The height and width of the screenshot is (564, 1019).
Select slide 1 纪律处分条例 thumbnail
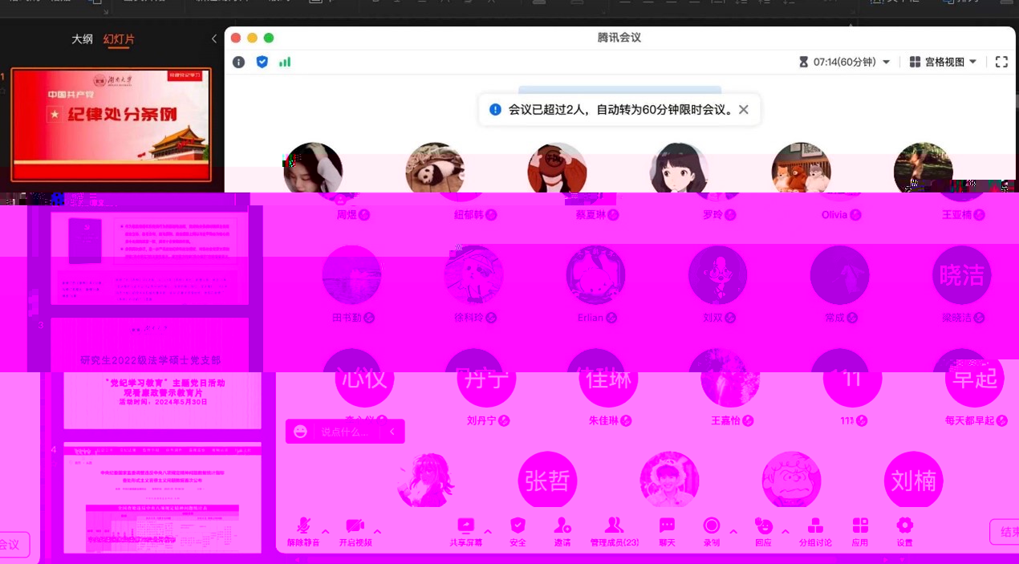[x=111, y=124]
